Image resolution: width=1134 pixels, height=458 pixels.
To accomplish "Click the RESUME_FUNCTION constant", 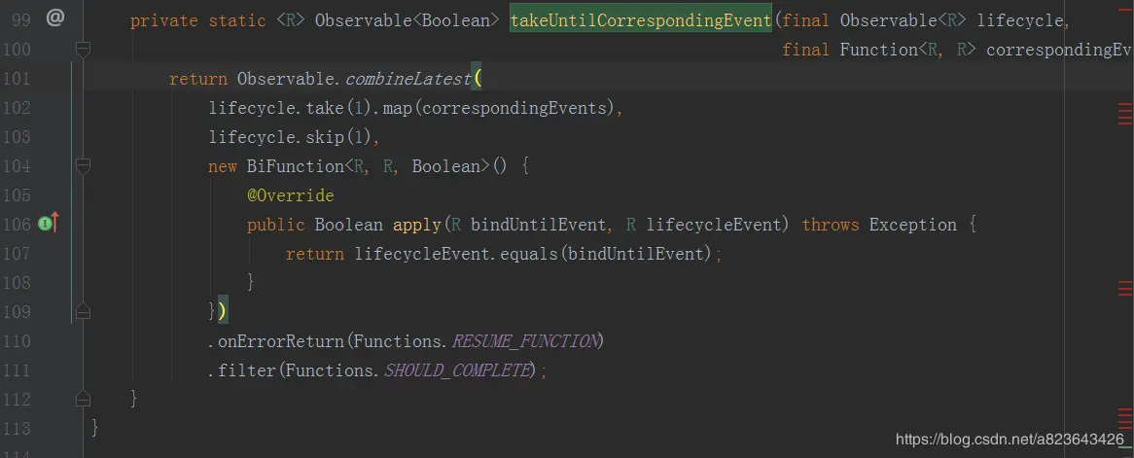I will click(525, 340).
